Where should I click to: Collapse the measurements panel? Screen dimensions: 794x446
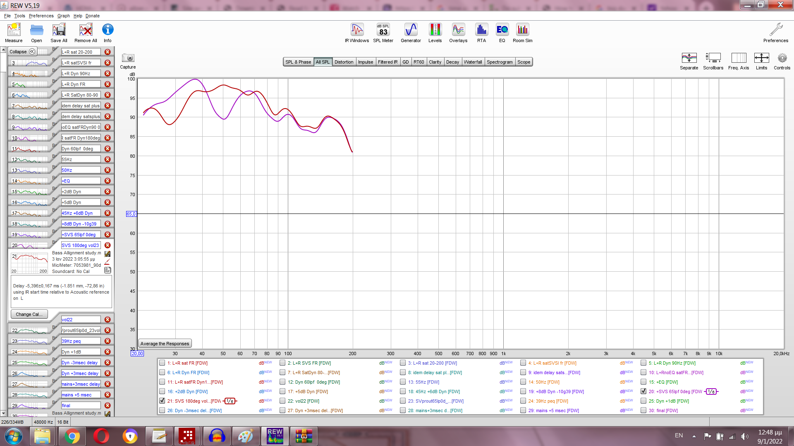pyautogui.click(x=23, y=52)
